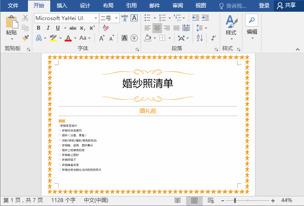Click the Copy icon
Image resolution: width=304 pixels, height=206 pixels.
[x=25, y=27]
